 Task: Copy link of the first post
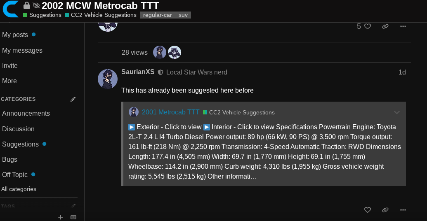click(385, 26)
